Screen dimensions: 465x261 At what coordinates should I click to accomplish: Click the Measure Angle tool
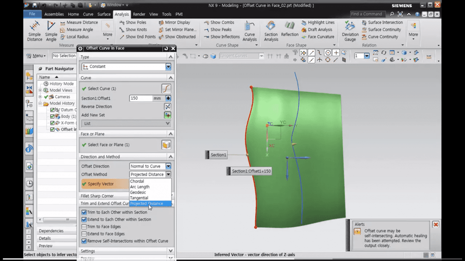pyautogui.click(x=77, y=29)
